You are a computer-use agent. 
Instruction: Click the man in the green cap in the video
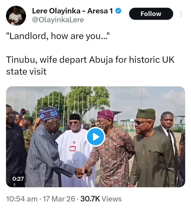149,149
